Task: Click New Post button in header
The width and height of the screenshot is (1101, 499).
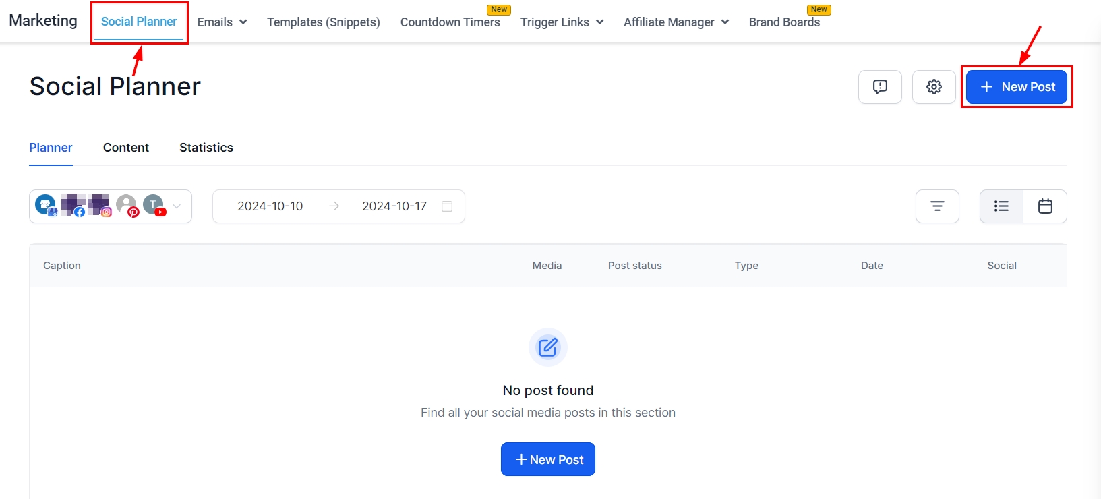Action: point(1017,87)
